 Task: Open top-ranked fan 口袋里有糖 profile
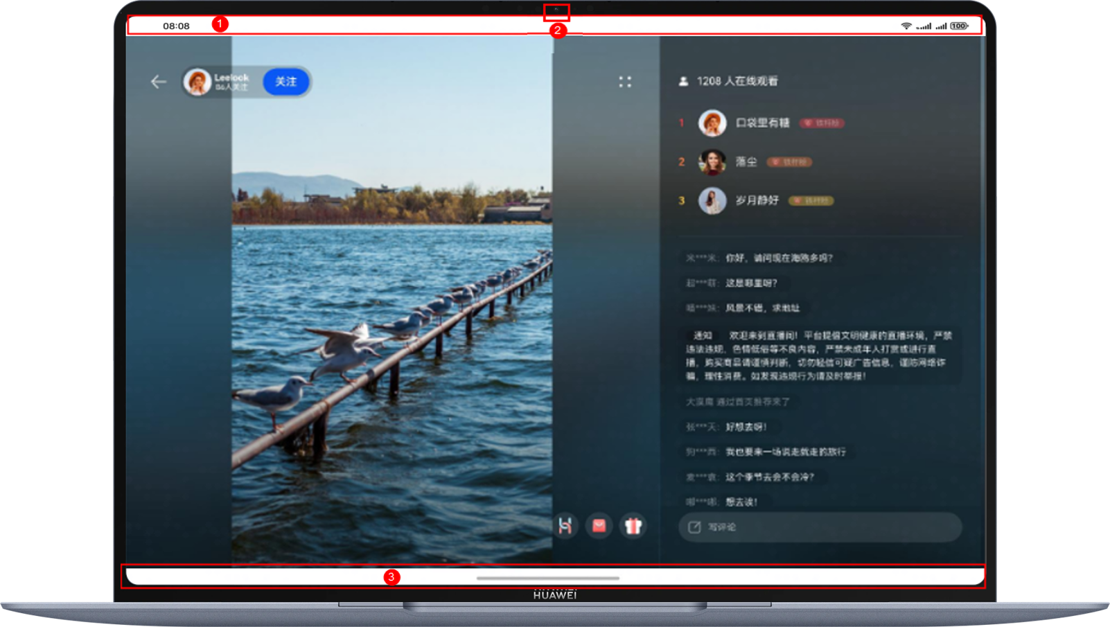click(712, 123)
